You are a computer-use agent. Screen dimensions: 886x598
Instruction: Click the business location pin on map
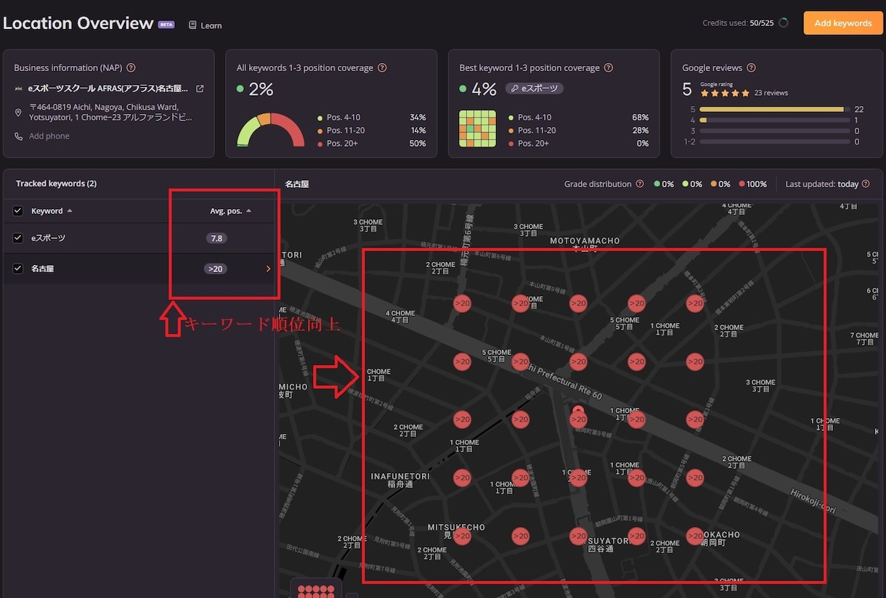pos(579,412)
